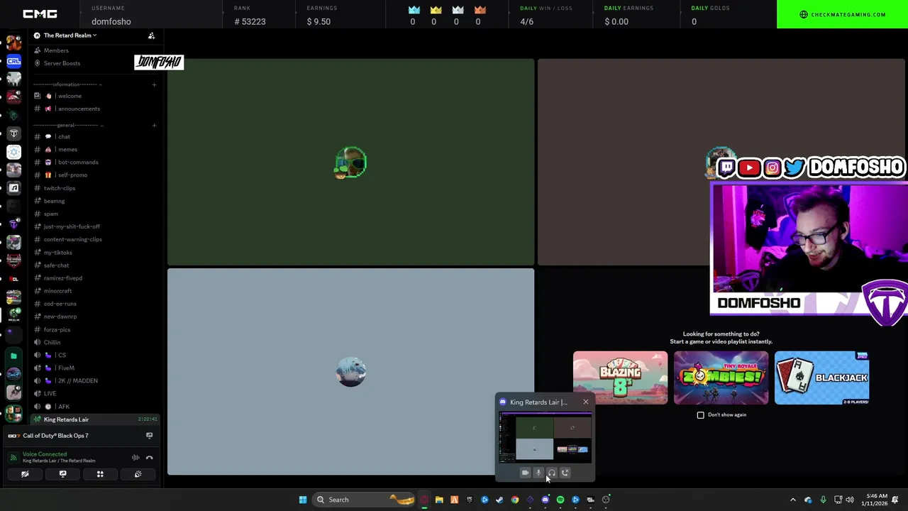The image size is (908, 511).
Task: Open the minorcraft channel
Action: [57, 291]
